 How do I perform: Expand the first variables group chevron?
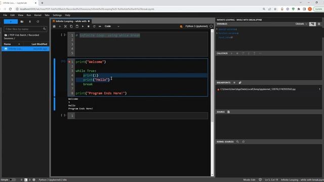tap(217, 29)
